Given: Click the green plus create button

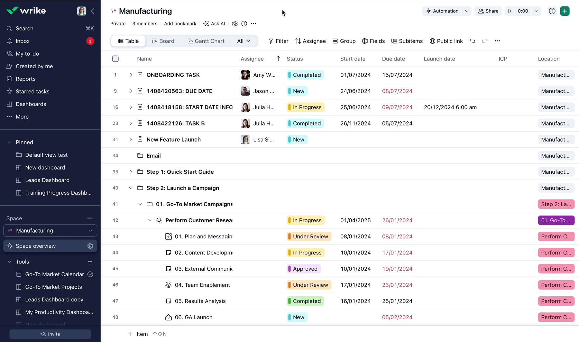Looking at the screenshot, I should [x=565, y=11].
